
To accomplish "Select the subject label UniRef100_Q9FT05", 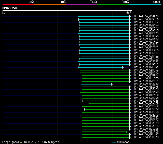I will (x=146, y=33).
